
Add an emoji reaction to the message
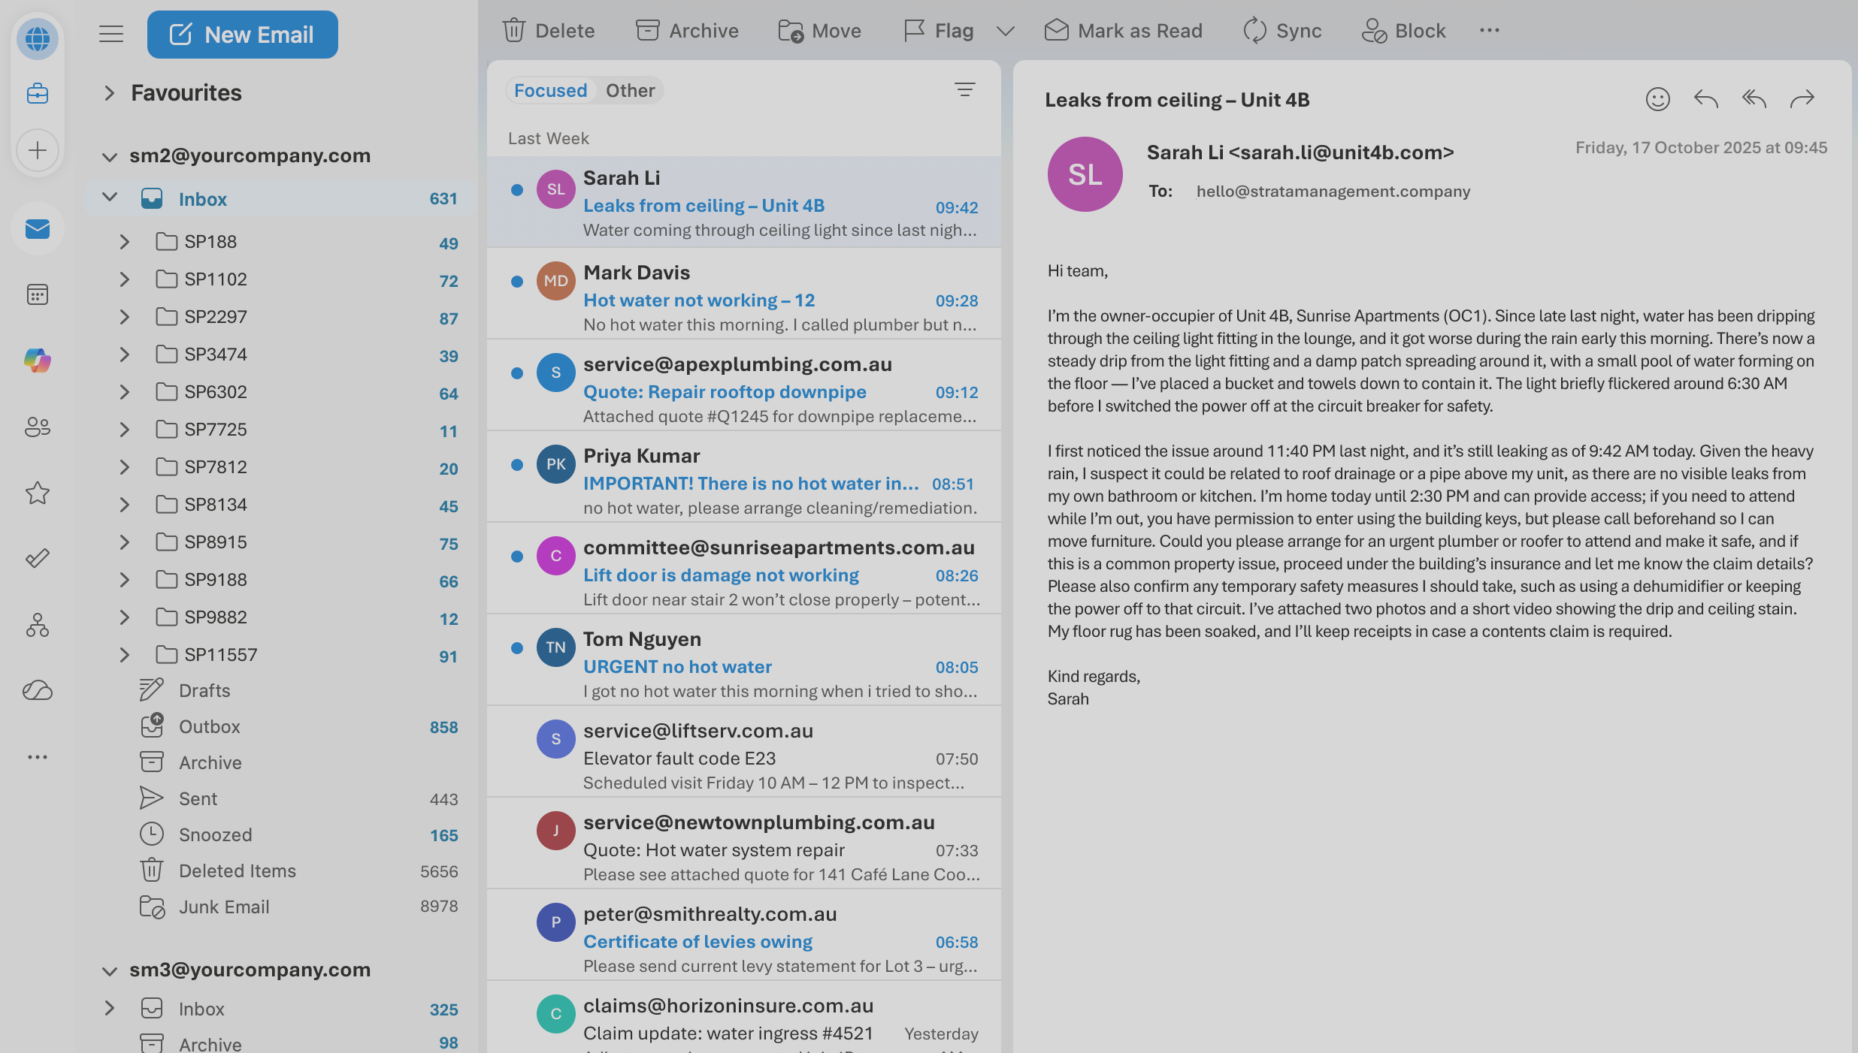coord(1659,98)
